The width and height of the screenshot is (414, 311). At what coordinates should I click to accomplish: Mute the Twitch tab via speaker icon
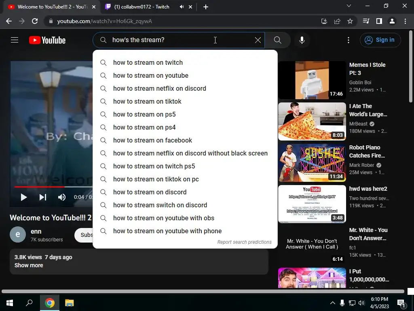pos(182,7)
